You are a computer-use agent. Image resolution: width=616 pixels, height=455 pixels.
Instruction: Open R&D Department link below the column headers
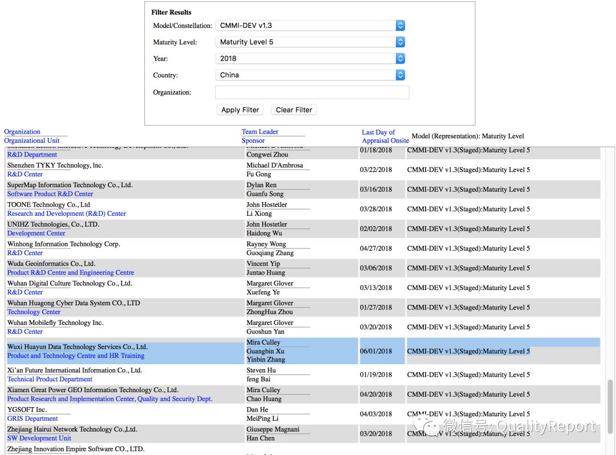coord(32,155)
